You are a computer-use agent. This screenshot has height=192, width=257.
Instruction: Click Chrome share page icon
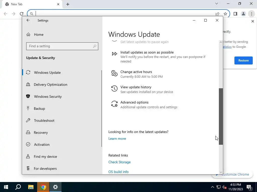click(217, 14)
